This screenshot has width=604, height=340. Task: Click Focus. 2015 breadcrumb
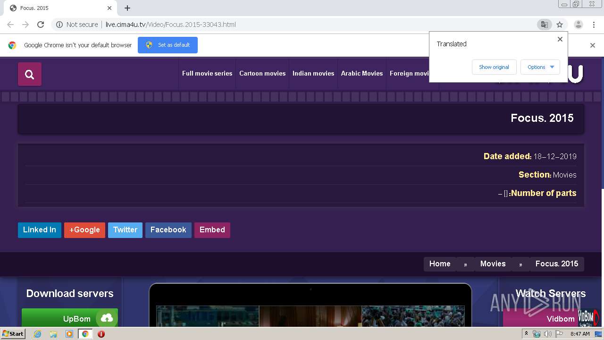click(x=557, y=264)
